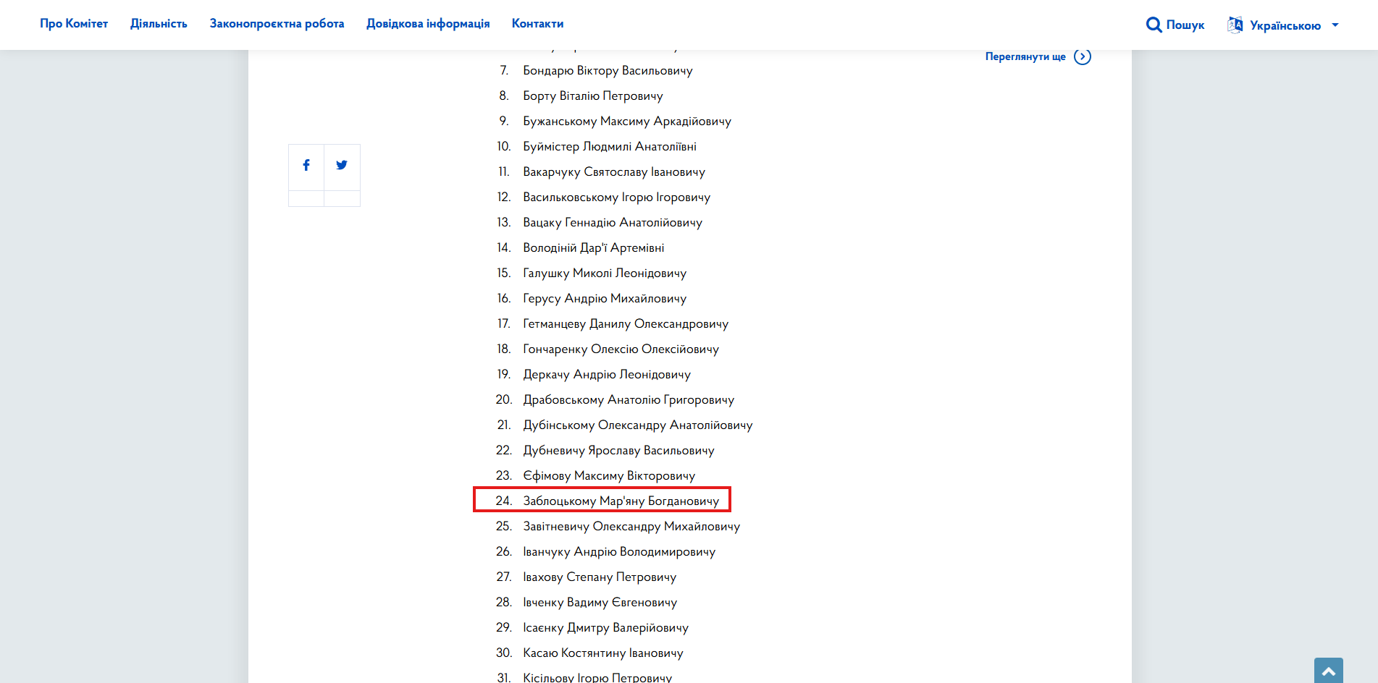Image resolution: width=1378 pixels, height=683 pixels.
Task: Click name Ісаєнку Дмитру Валерійовичу
Action: (606, 628)
